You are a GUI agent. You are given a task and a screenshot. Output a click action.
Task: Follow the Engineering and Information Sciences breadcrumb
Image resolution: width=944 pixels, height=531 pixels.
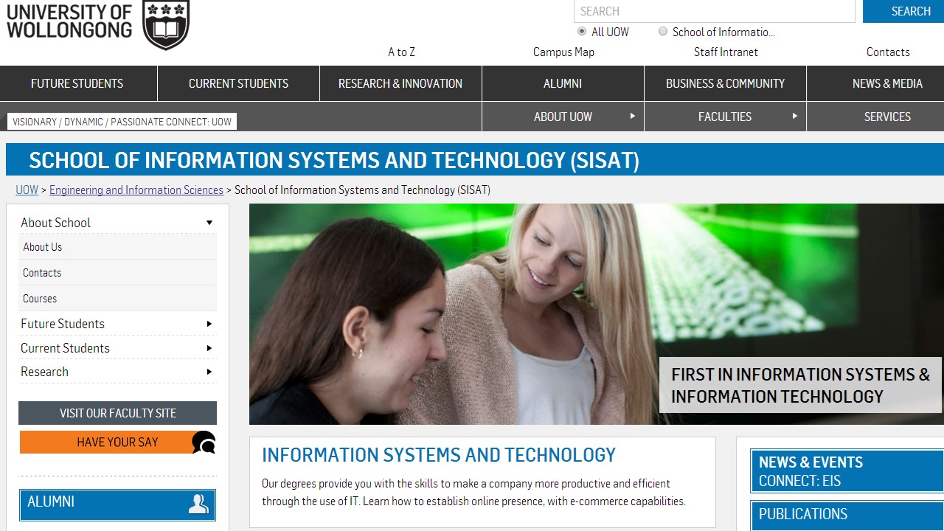pyautogui.click(x=136, y=190)
